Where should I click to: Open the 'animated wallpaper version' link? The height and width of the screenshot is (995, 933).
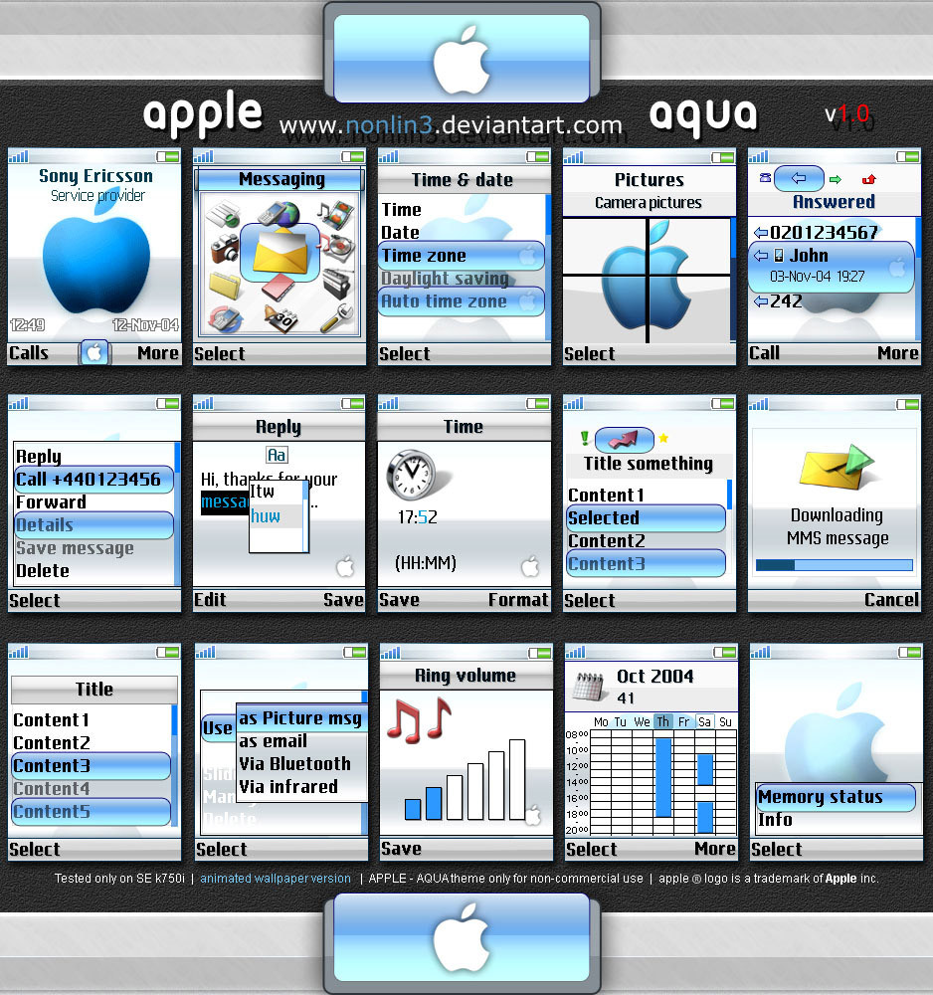point(276,879)
